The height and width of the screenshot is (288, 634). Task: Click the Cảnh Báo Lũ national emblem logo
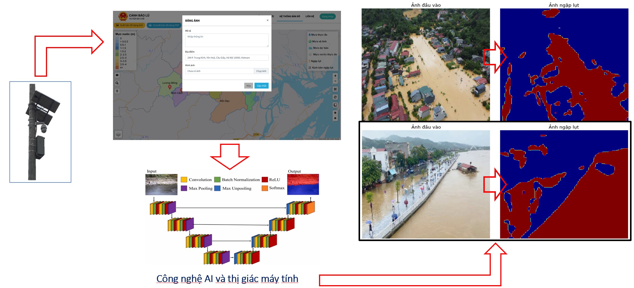point(123,16)
